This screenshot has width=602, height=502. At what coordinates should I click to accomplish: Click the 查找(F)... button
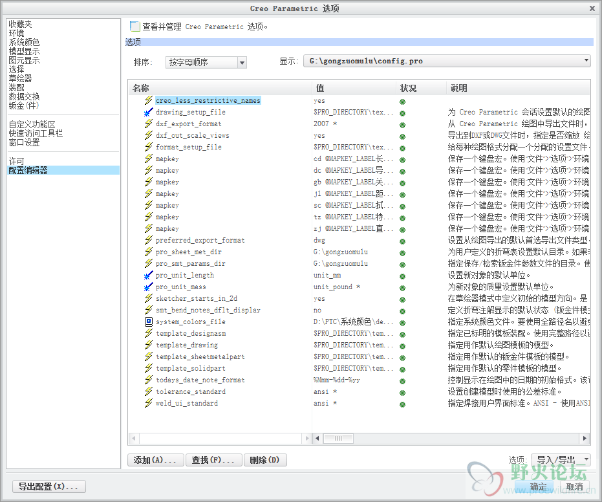(213, 460)
